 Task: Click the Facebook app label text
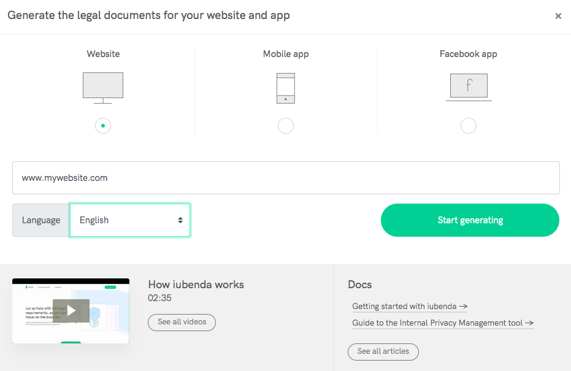click(469, 54)
